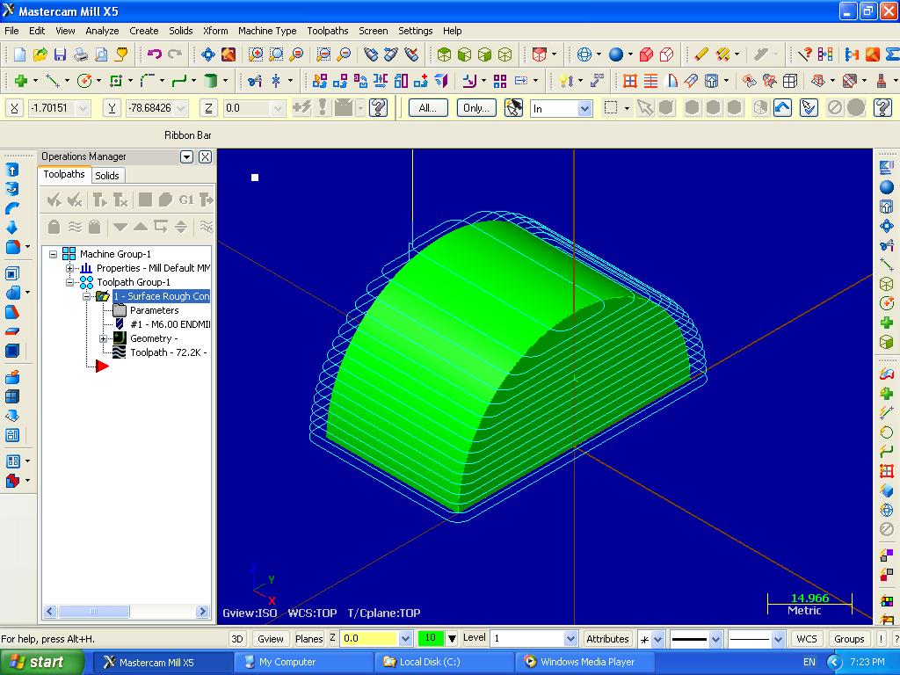Screen dimensions: 900x675
Task: Click the Only... selection button
Action: pyautogui.click(x=476, y=108)
